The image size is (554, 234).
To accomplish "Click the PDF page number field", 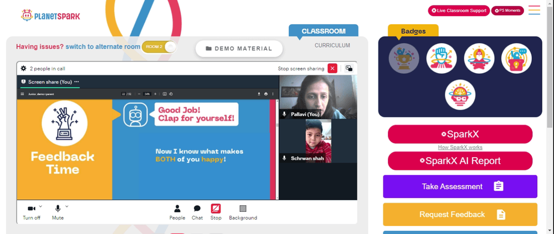I will tap(124, 94).
